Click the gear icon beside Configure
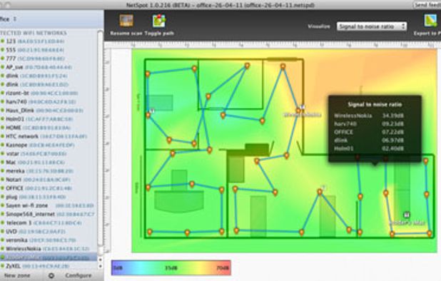 pyautogui.click(x=51, y=276)
